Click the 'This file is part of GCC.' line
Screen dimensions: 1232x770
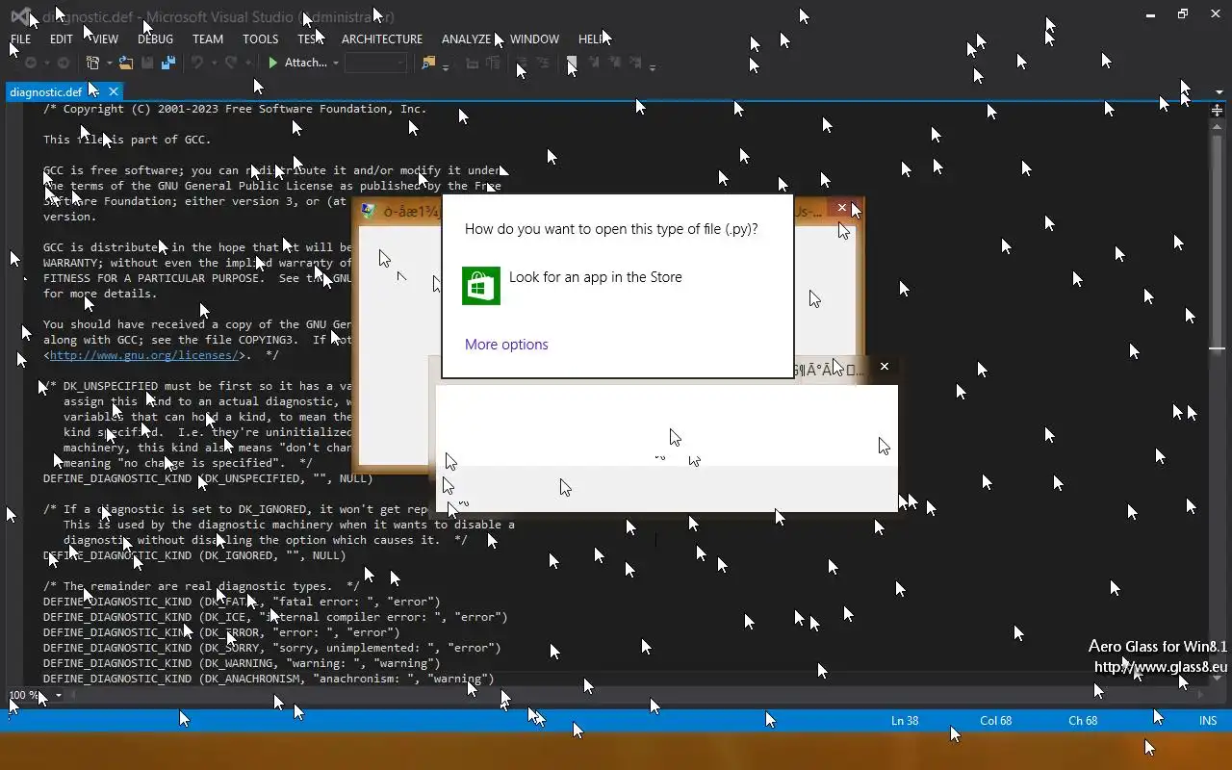point(127,140)
